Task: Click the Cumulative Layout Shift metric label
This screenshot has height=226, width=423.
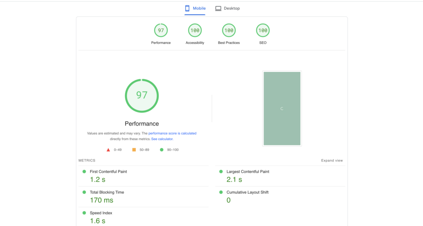Action: [247, 192]
